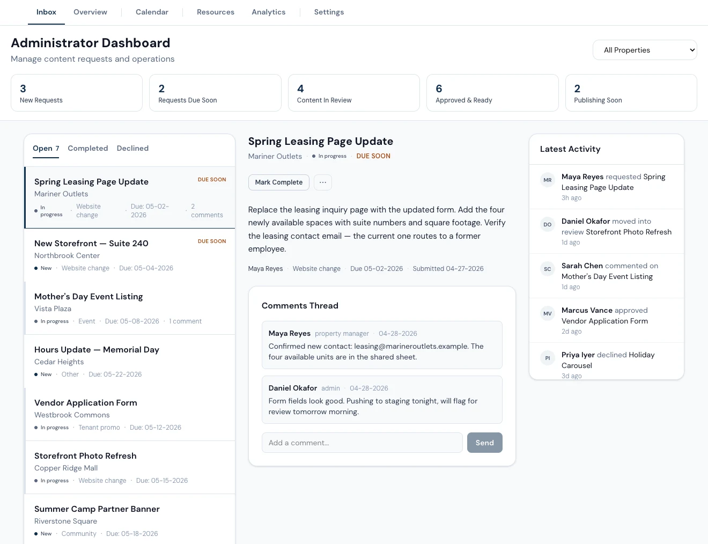
Task: Open the Vendor Application Form request
Action: point(130,415)
